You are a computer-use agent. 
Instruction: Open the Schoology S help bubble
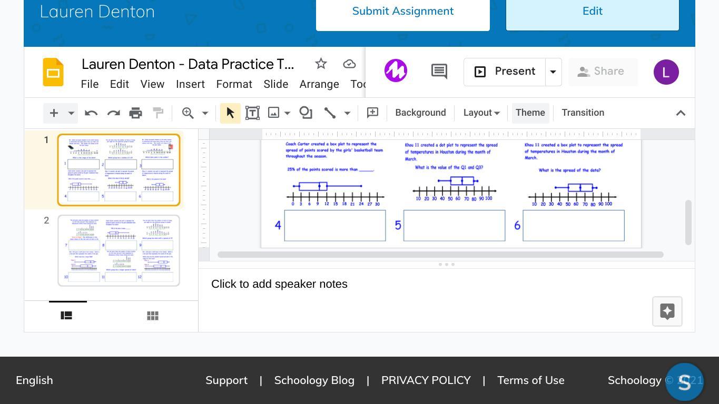[684, 382]
